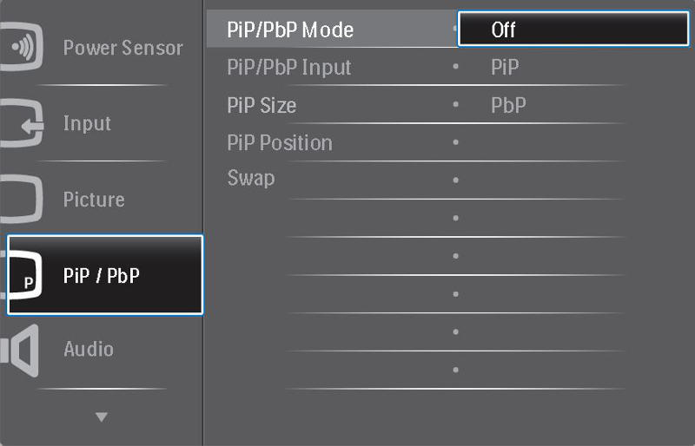Click the dot beside PiP Position
The image size is (695, 446).
[x=455, y=142]
